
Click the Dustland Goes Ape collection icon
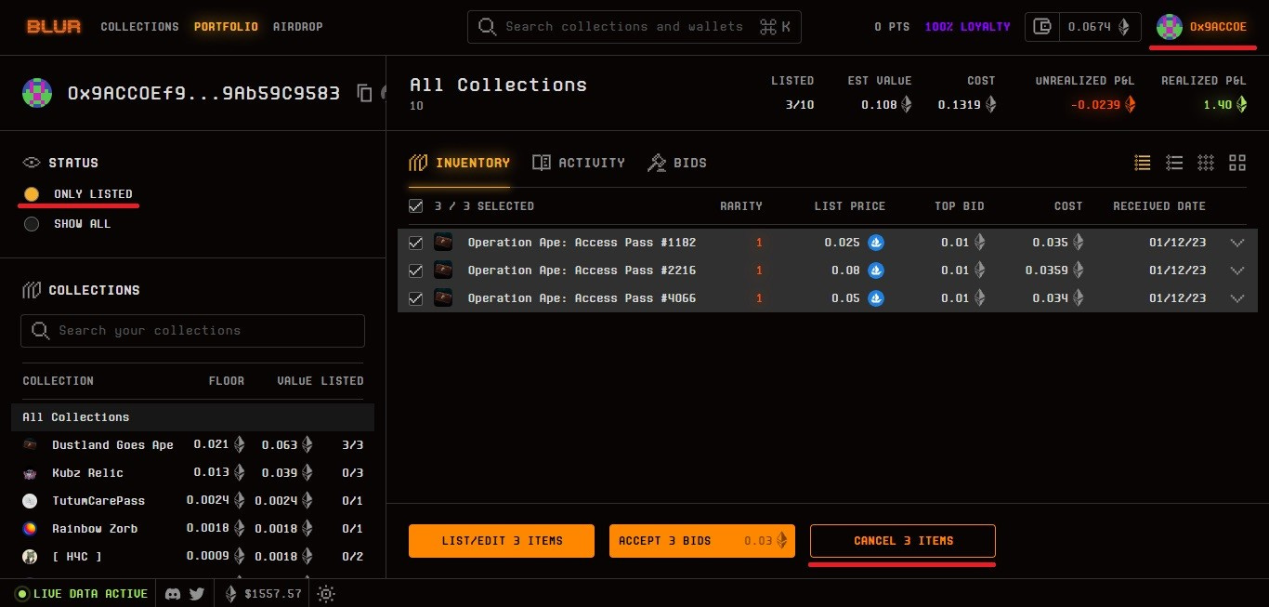point(31,445)
